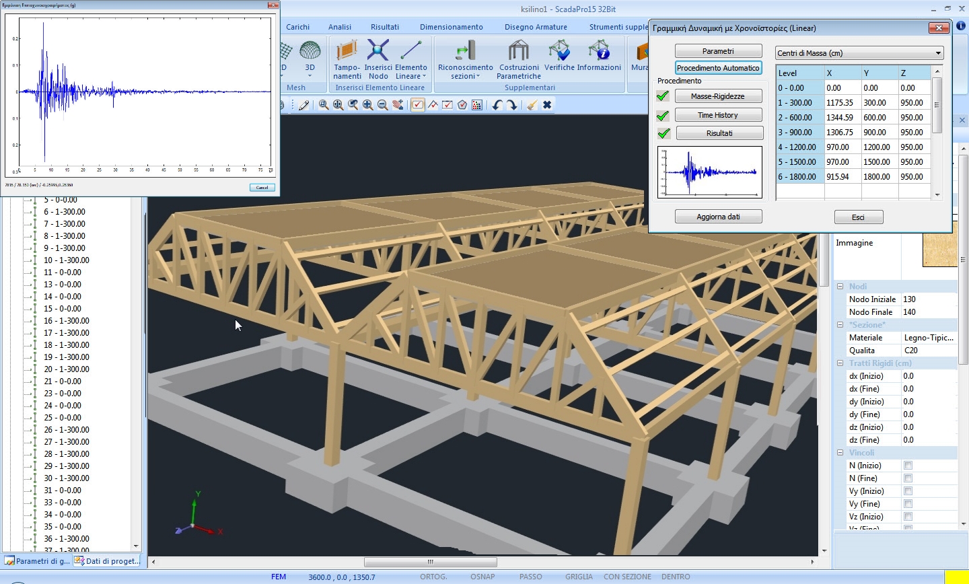Open the Costruzioni Parametriche tool
This screenshot has width=969, height=584.
click(x=519, y=51)
